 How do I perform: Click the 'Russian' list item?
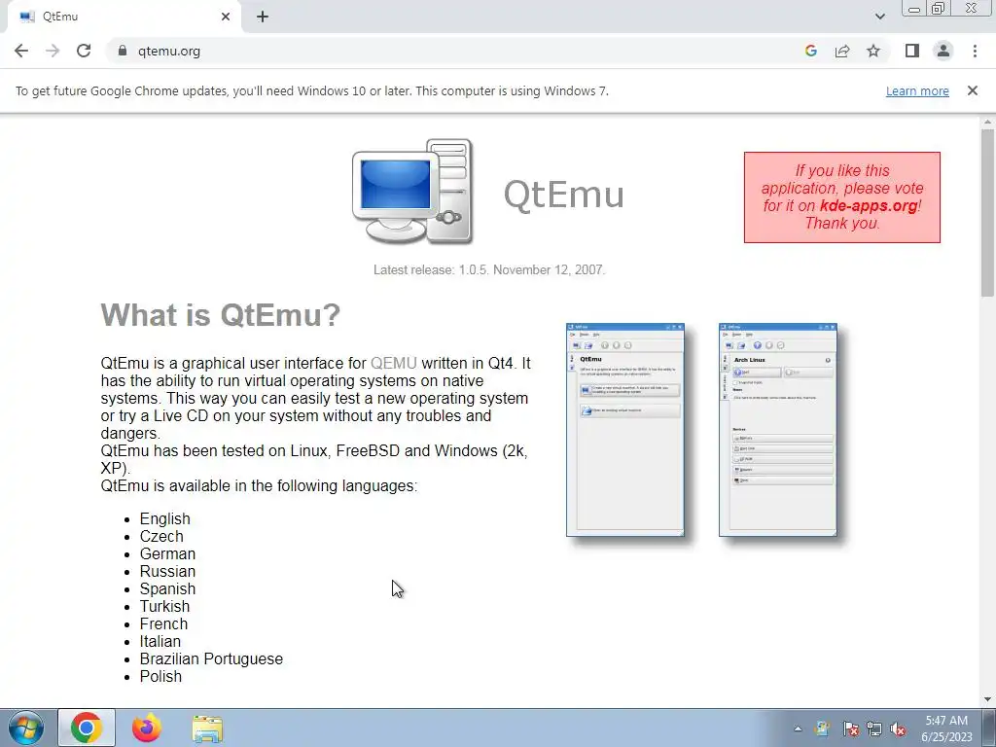tap(167, 572)
